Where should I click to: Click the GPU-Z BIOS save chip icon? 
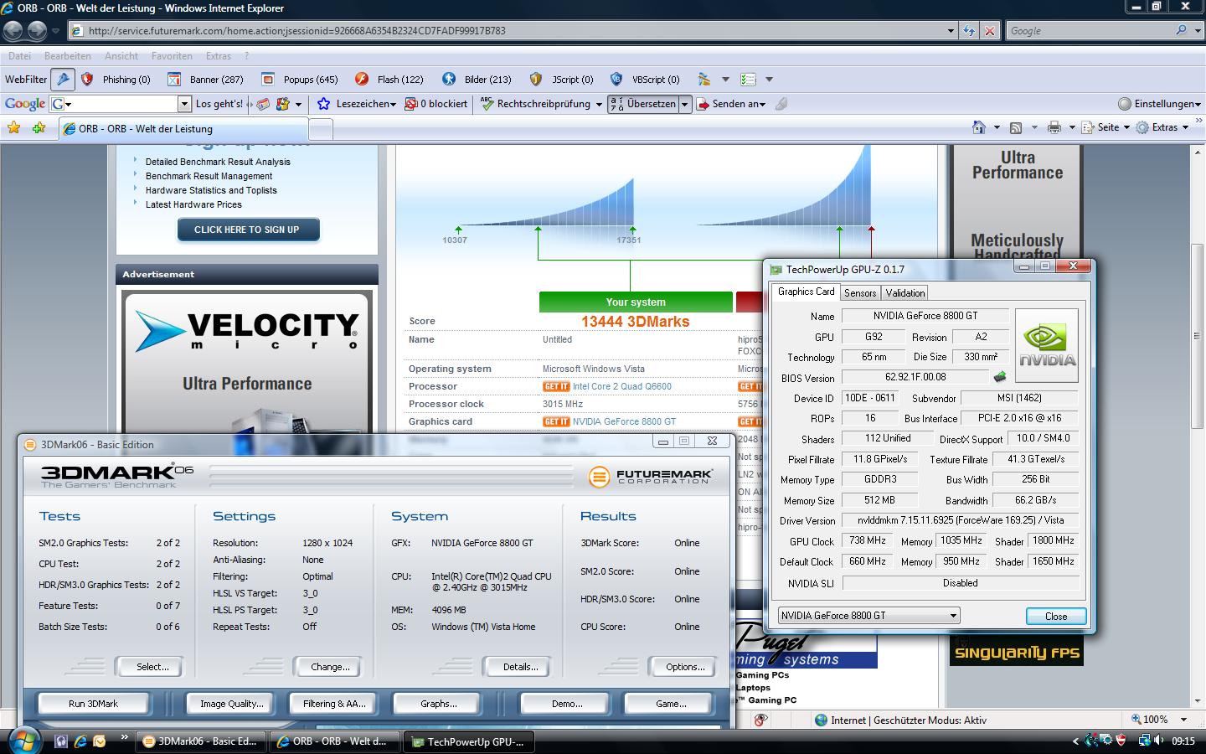1000,378
